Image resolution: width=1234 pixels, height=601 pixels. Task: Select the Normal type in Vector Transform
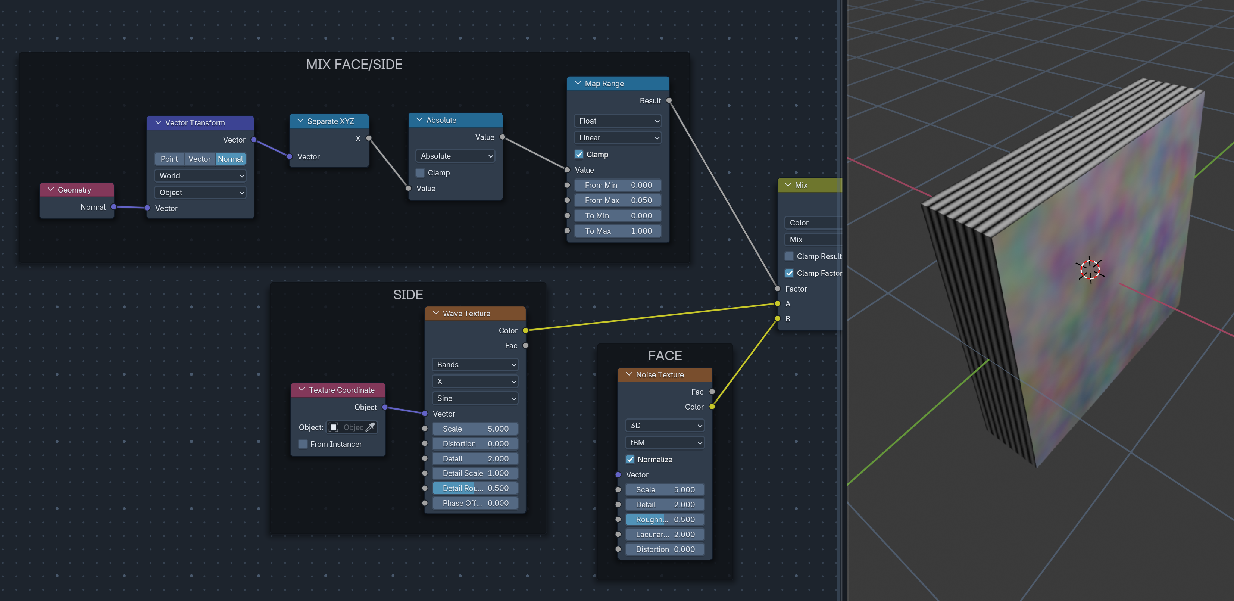230,159
